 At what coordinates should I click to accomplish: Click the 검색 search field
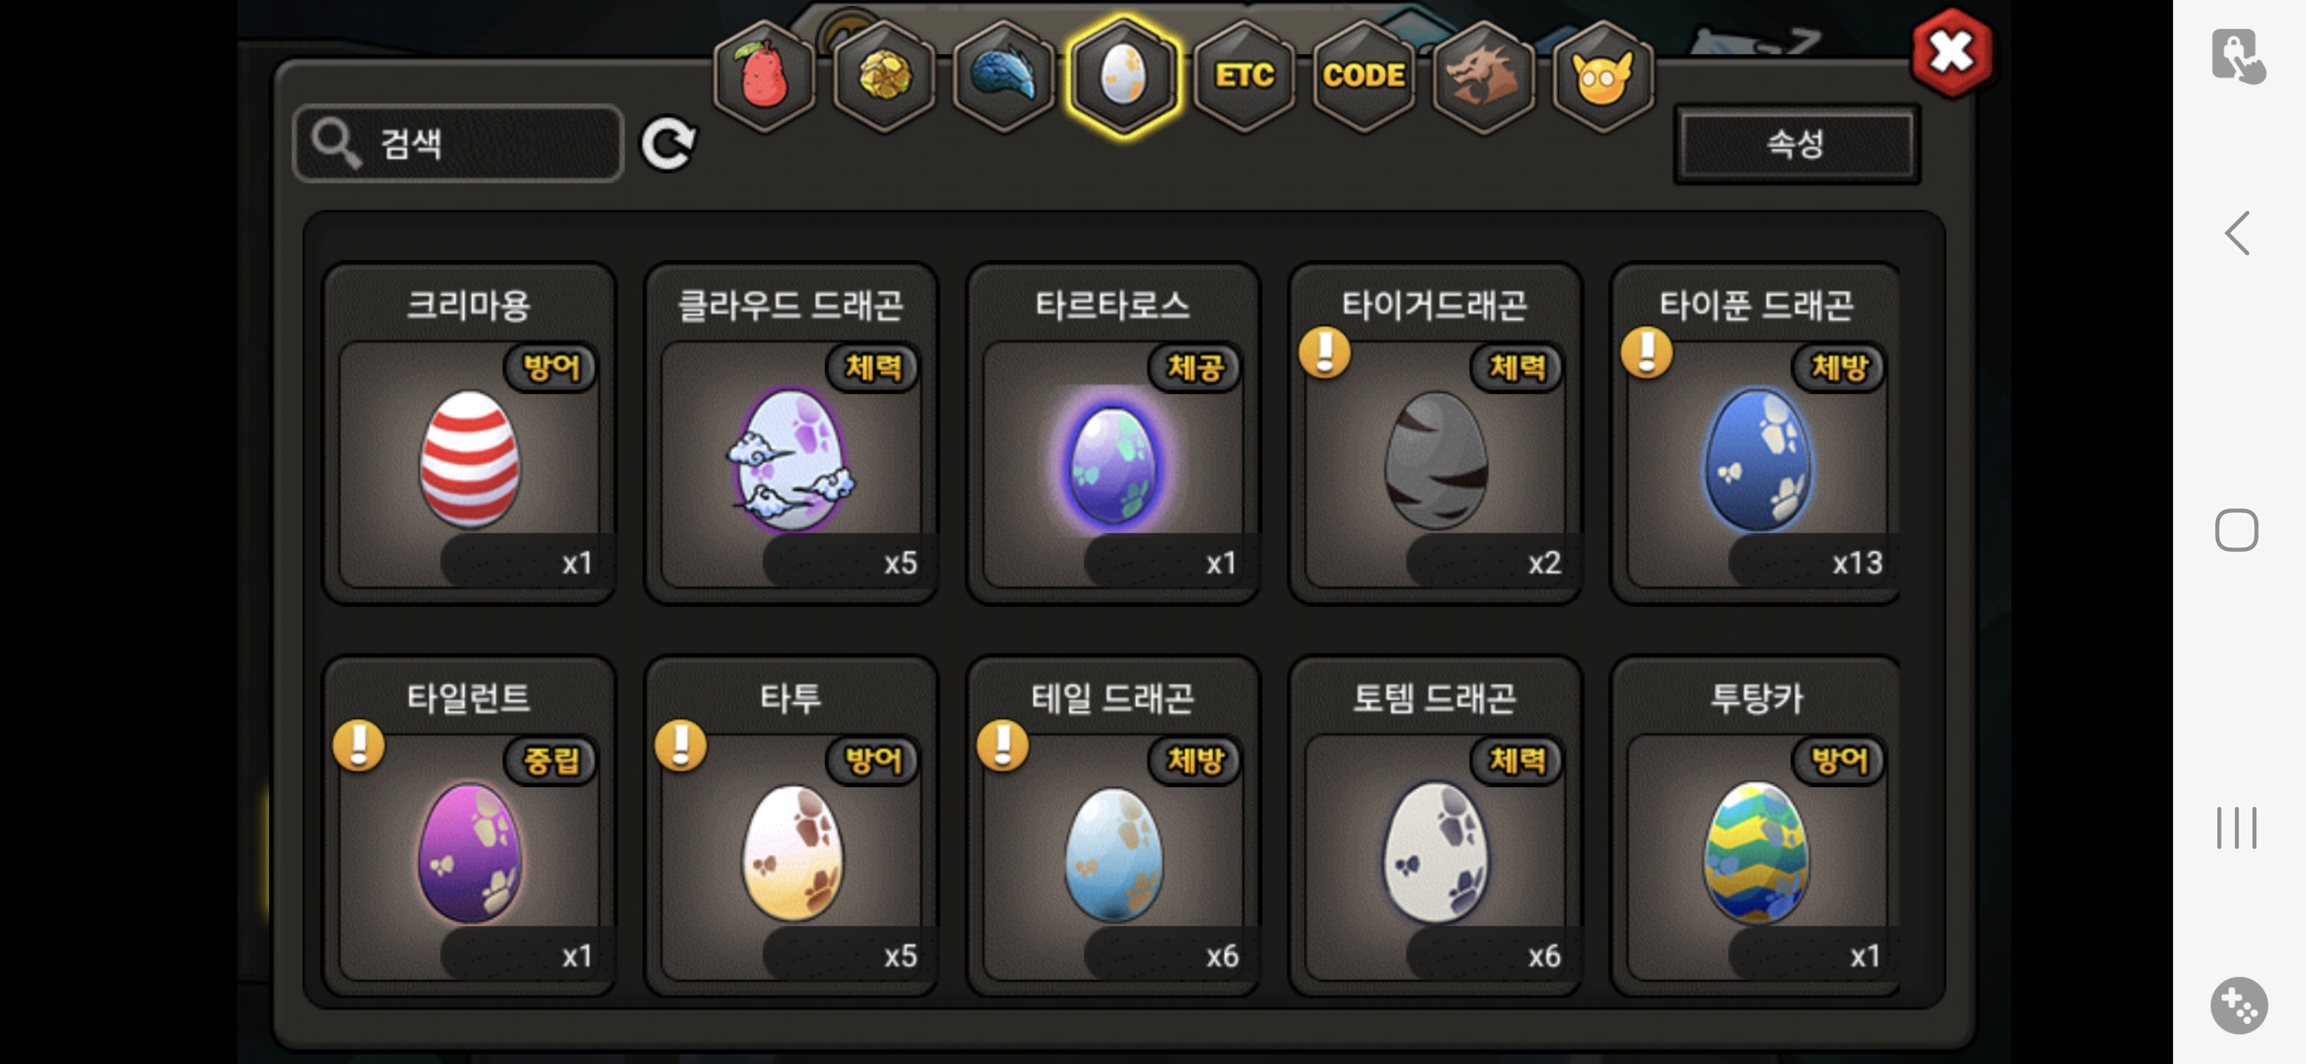(x=458, y=143)
